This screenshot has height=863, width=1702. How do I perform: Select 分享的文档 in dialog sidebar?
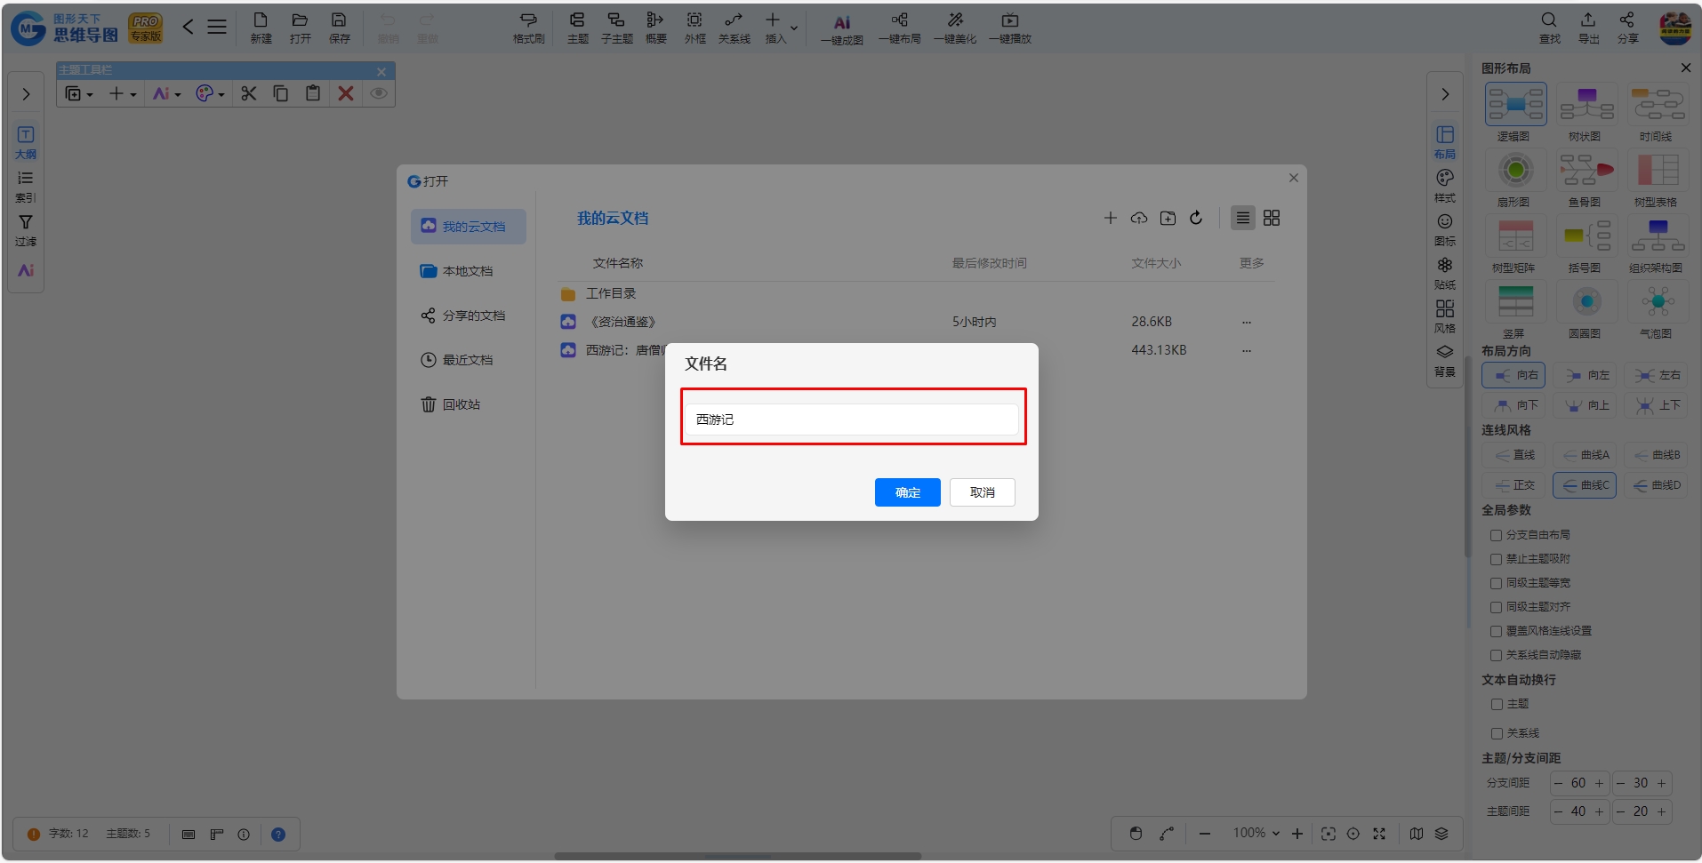pos(469,316)
